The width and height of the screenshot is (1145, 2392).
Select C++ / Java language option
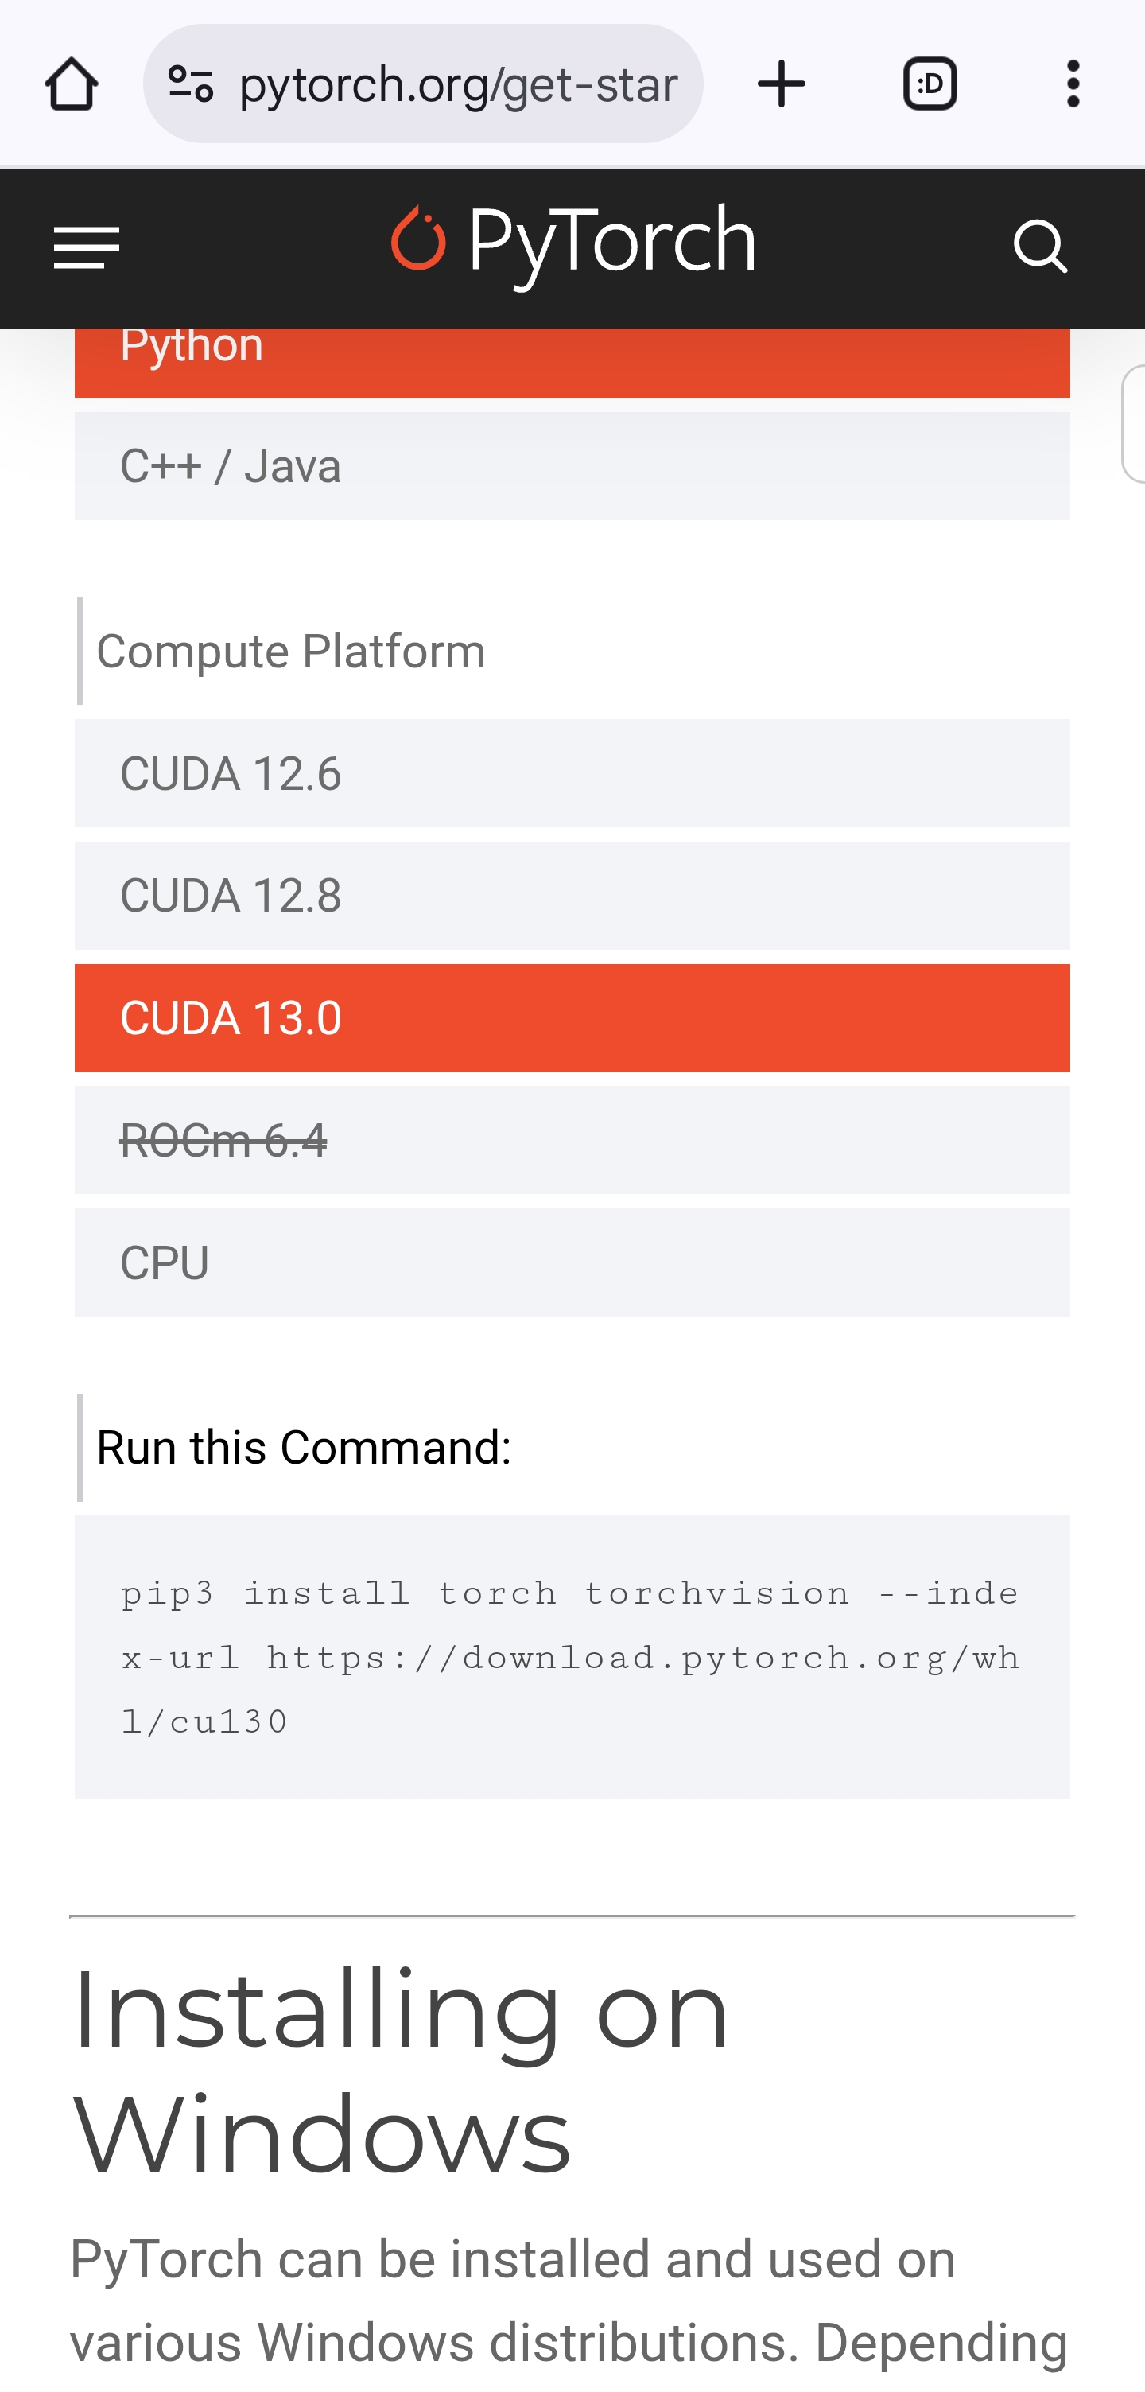coord(572,466)
